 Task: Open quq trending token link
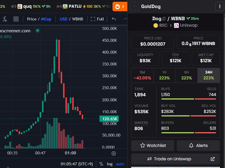click(x=31, y=7)
